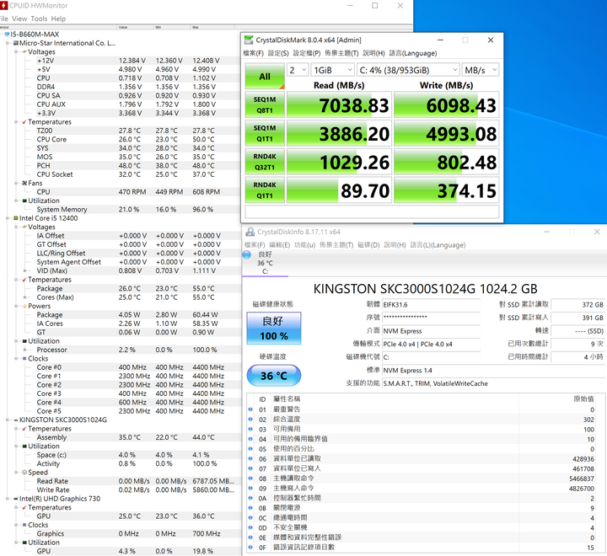Select the Graphics clock row

(x=137, y=533)
